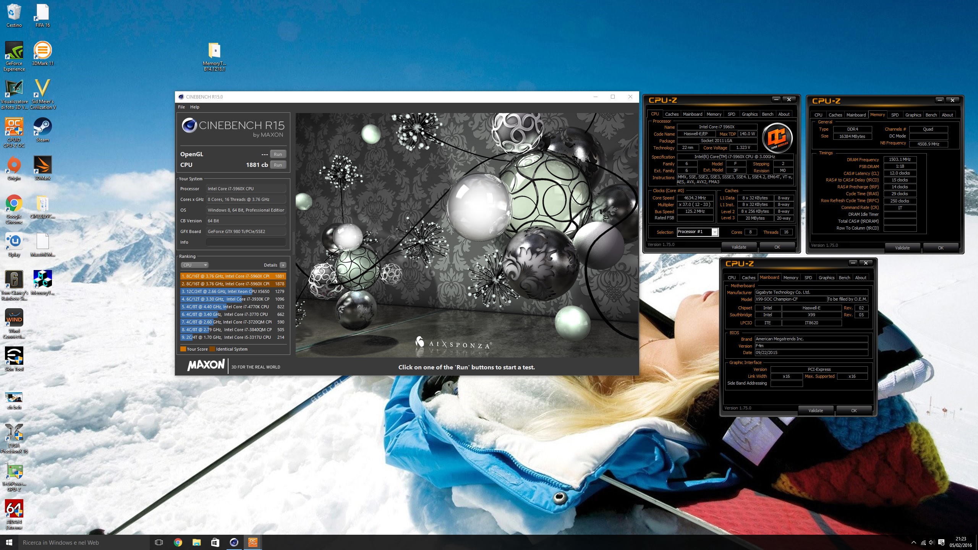Open the MaxxMEM... file icon
The height and width of the screenshot is (550, 978).
42,244
